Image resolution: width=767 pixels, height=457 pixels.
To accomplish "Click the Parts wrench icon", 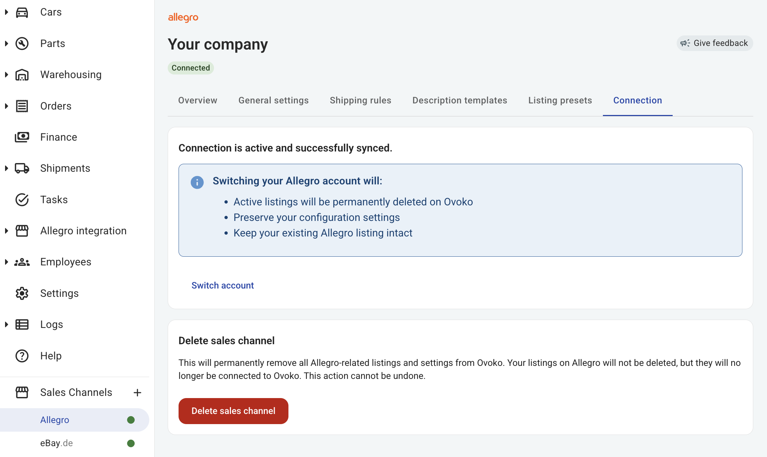I will tap(22, 43).
